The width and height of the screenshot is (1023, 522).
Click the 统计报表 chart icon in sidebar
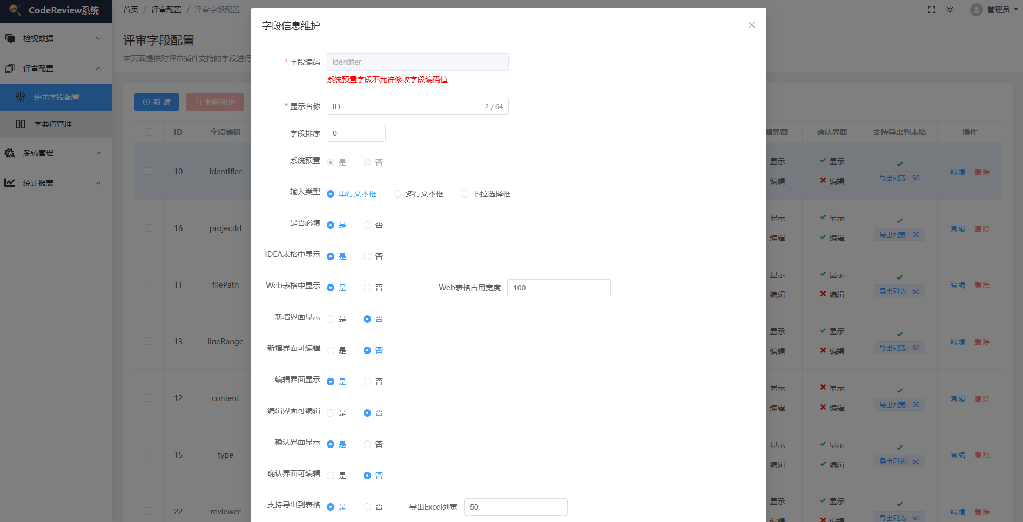tap(10, 183)
